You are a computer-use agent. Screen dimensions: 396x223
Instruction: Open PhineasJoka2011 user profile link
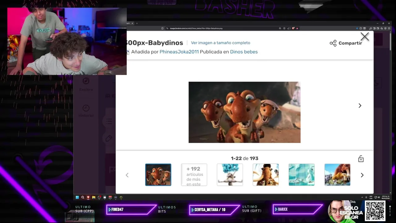[x=179, y=52]
